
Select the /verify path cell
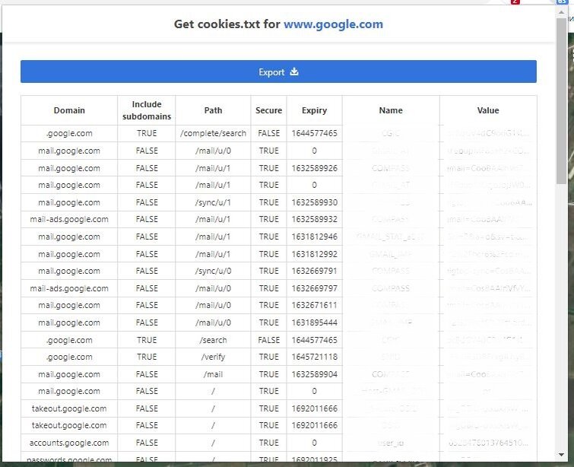coord(213,357)
